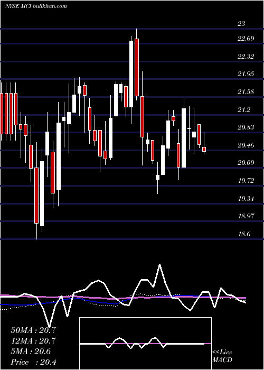Select the 19.72 price axis label

click(x=246, y=181)
